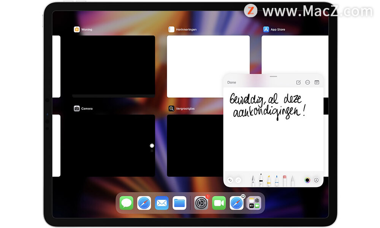Show all quick notes via the grid icon
380x228 pixels.
click(317, 82)
